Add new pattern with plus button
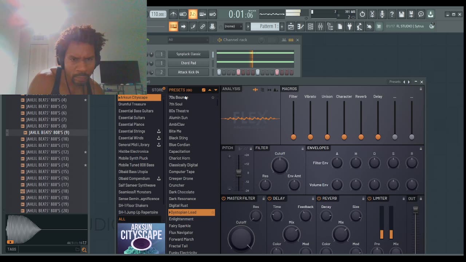466x262 pixels. click(282, 26)
